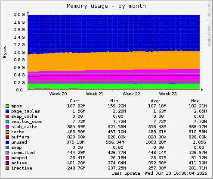Click slab_cache minimum value 321.56M
213x179 pixels.
(117, 127)
